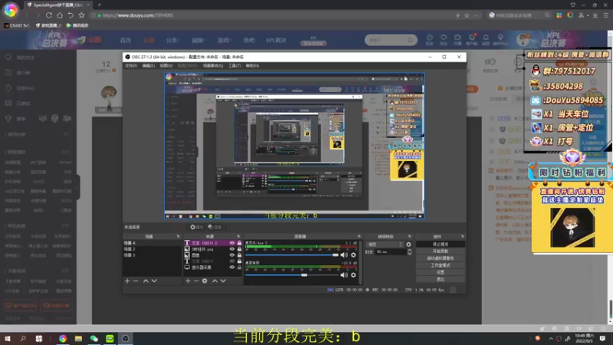Click 开始录制 to start recording
This screenshot has width=613, height=345.
[440, 251]
